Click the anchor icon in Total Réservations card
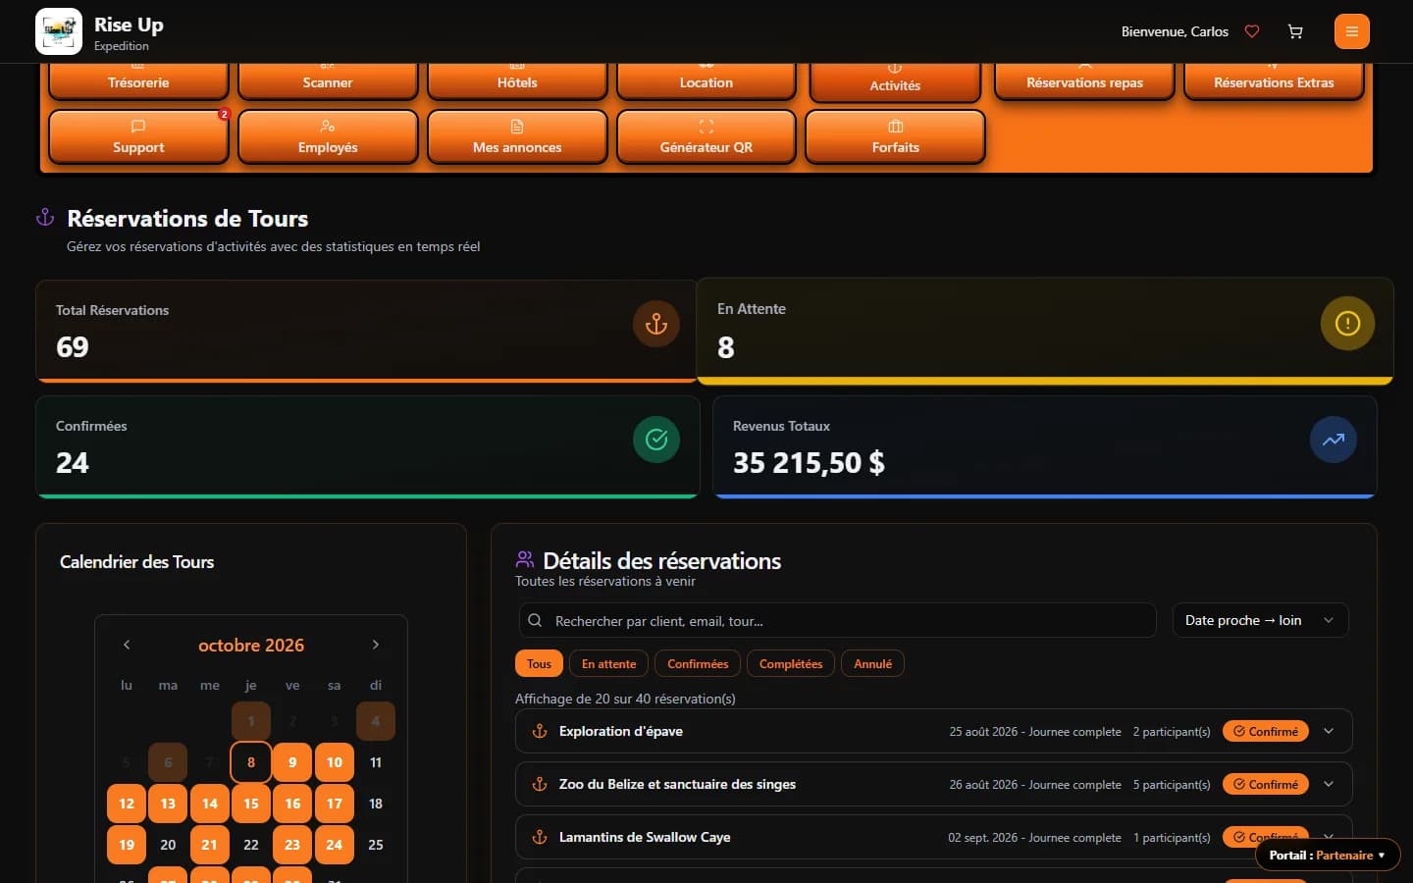Viewport: 1413px width, 883px height. coord(656,324)
